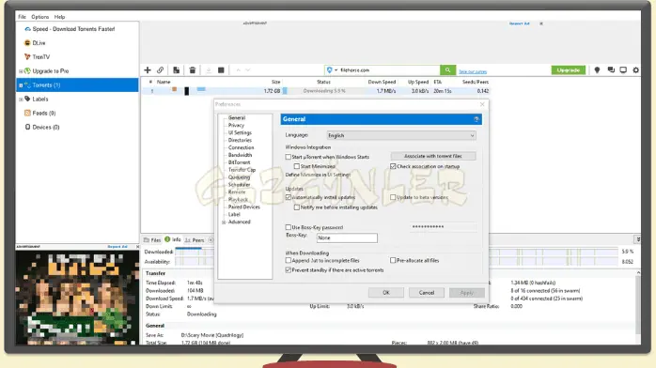Uncheck Prevent standby if active torrents
The width and height of the screenshot is (656, 368).
[289, 270]
